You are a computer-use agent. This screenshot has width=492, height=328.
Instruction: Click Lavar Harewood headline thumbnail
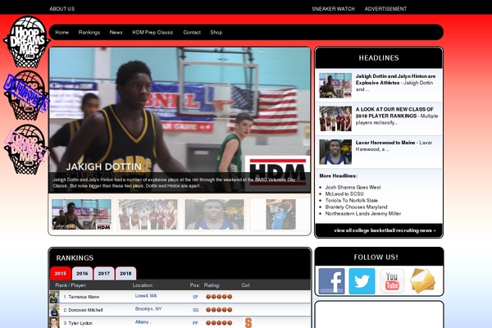pos(335,152)
